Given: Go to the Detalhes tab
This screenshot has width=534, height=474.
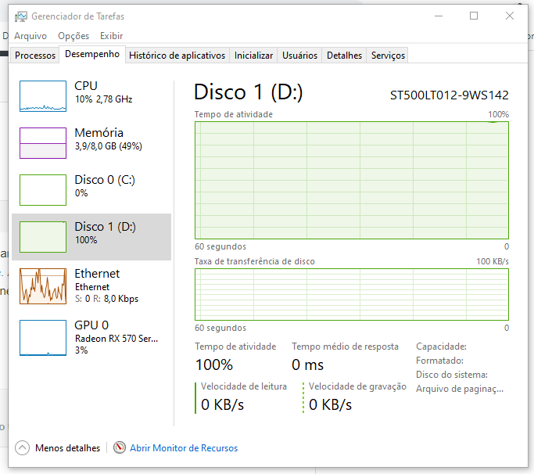Looking at the screenshot, I should coord(344,56).
